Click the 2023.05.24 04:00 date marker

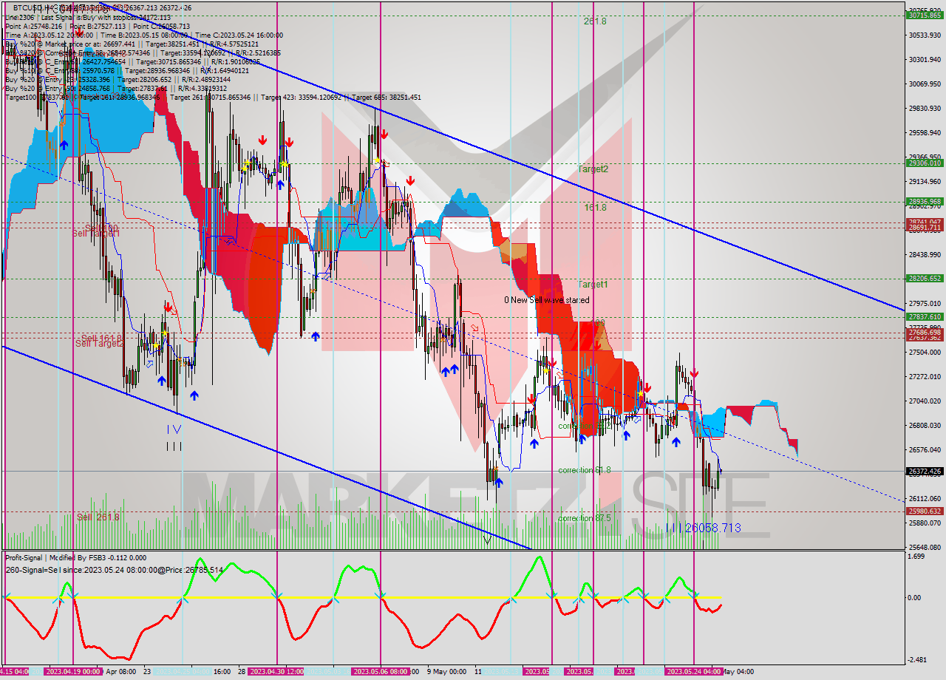click(693, 672)
